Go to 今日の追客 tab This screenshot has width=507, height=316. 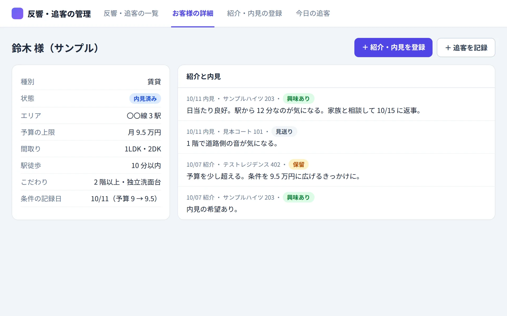(313, 13)
